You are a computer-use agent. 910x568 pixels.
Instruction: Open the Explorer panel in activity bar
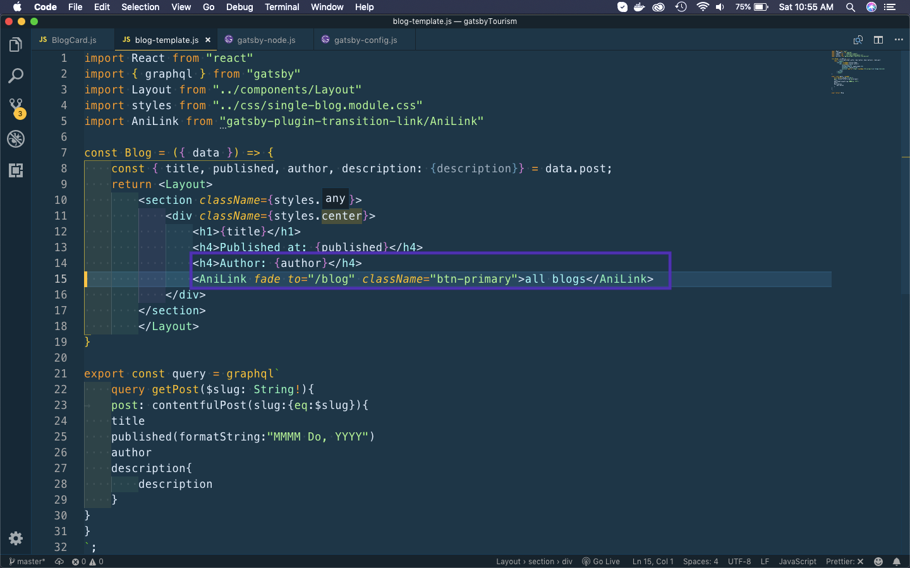[16, 45]
